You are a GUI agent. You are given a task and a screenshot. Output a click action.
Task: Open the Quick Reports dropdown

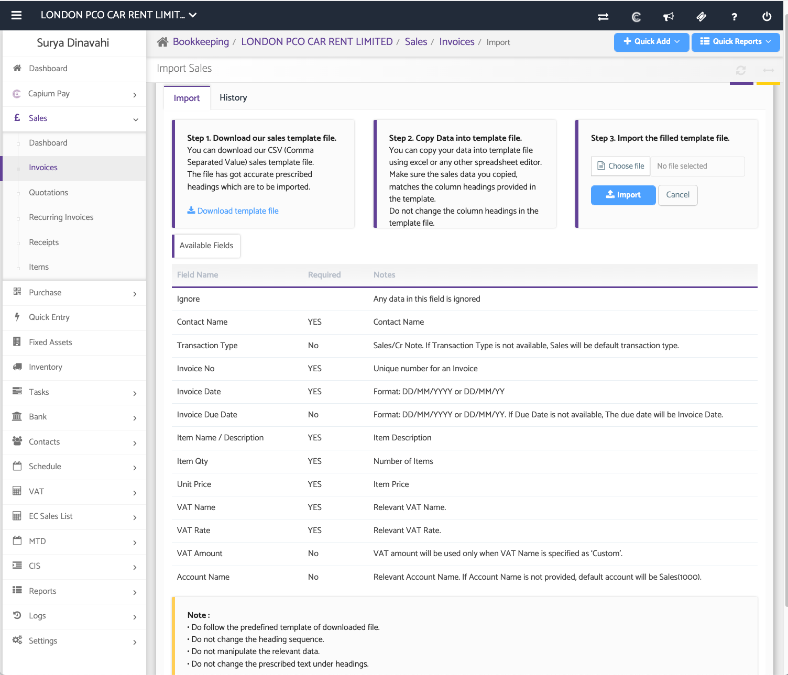point(736,41)
